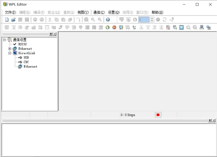Click the greyed-out Save floppy disk icon

[20, 20]
